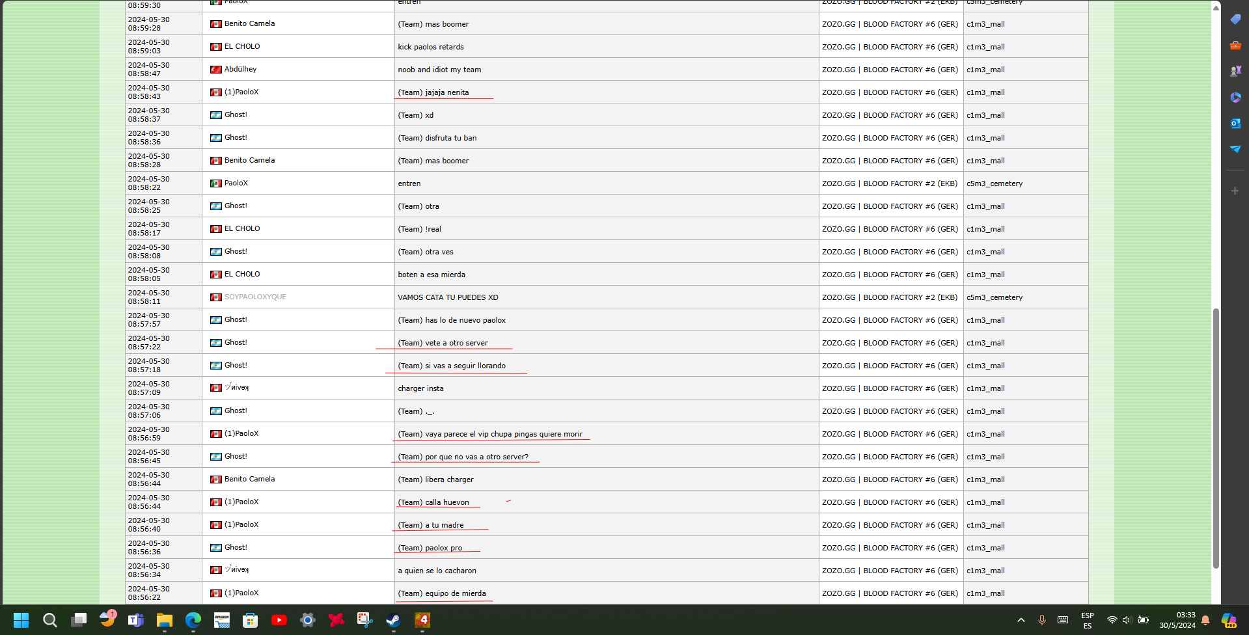The image size is (1249, 635).
Task: Click the plus button to customize sidebar
Action: (x=1235, y=191)
